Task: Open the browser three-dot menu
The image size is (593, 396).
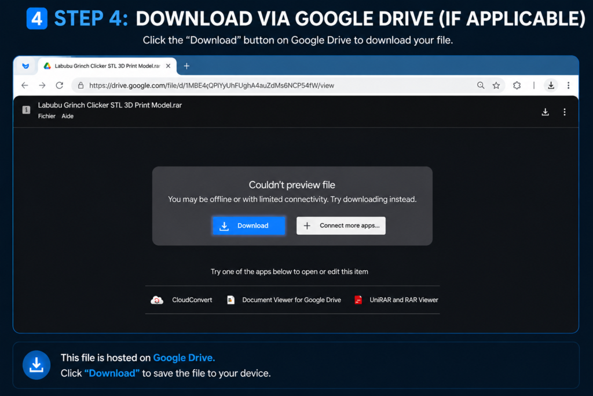Action: tap(569, 86)
